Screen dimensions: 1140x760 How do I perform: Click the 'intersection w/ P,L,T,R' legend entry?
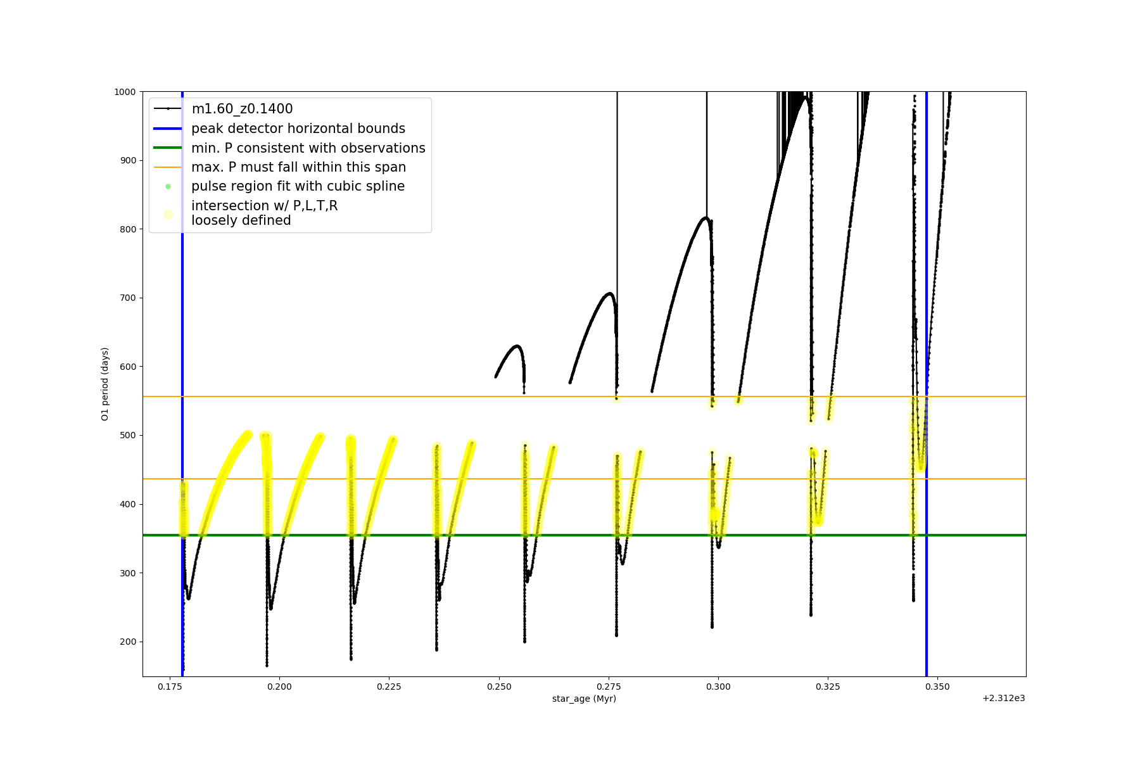(x=264, y=206)
